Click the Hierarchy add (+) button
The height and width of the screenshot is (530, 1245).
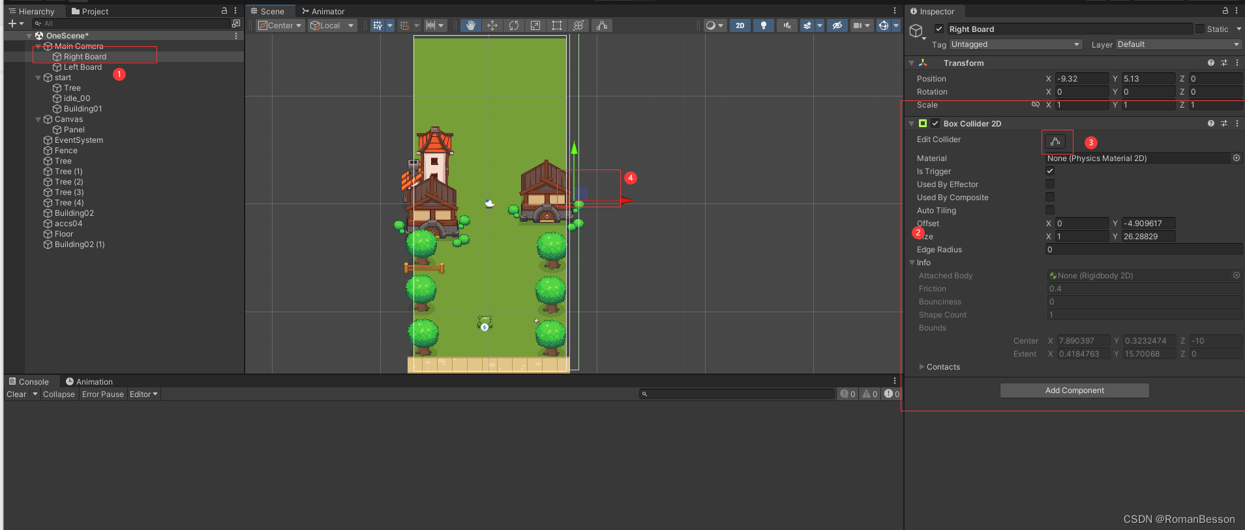[x=12, y=23]
